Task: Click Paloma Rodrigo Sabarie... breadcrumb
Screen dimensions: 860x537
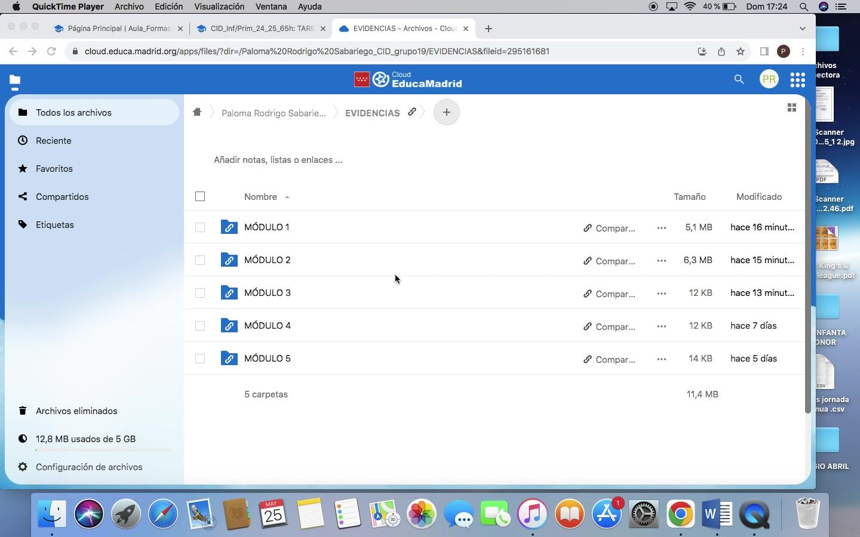Action: (x=274, y=113)
